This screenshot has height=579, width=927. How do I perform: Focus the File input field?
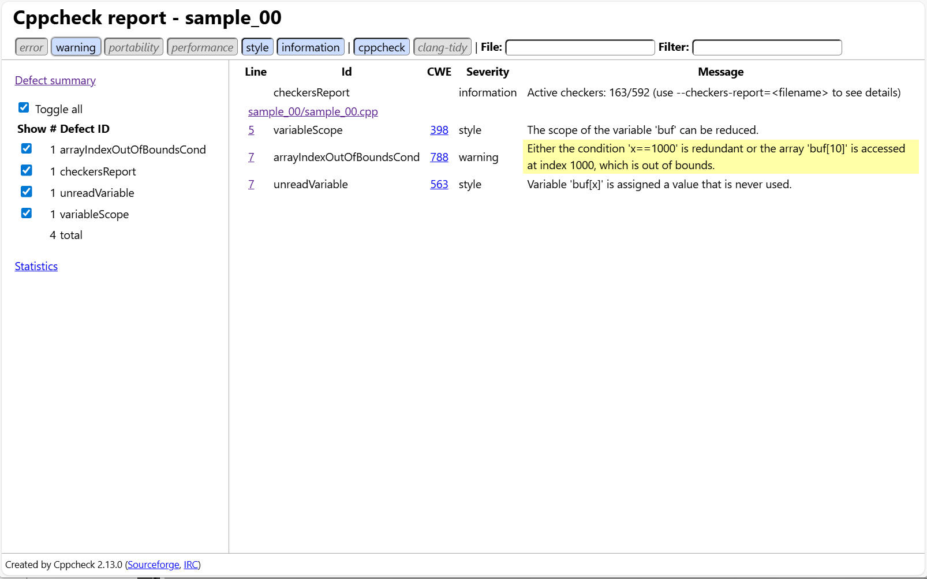point(580,47)
